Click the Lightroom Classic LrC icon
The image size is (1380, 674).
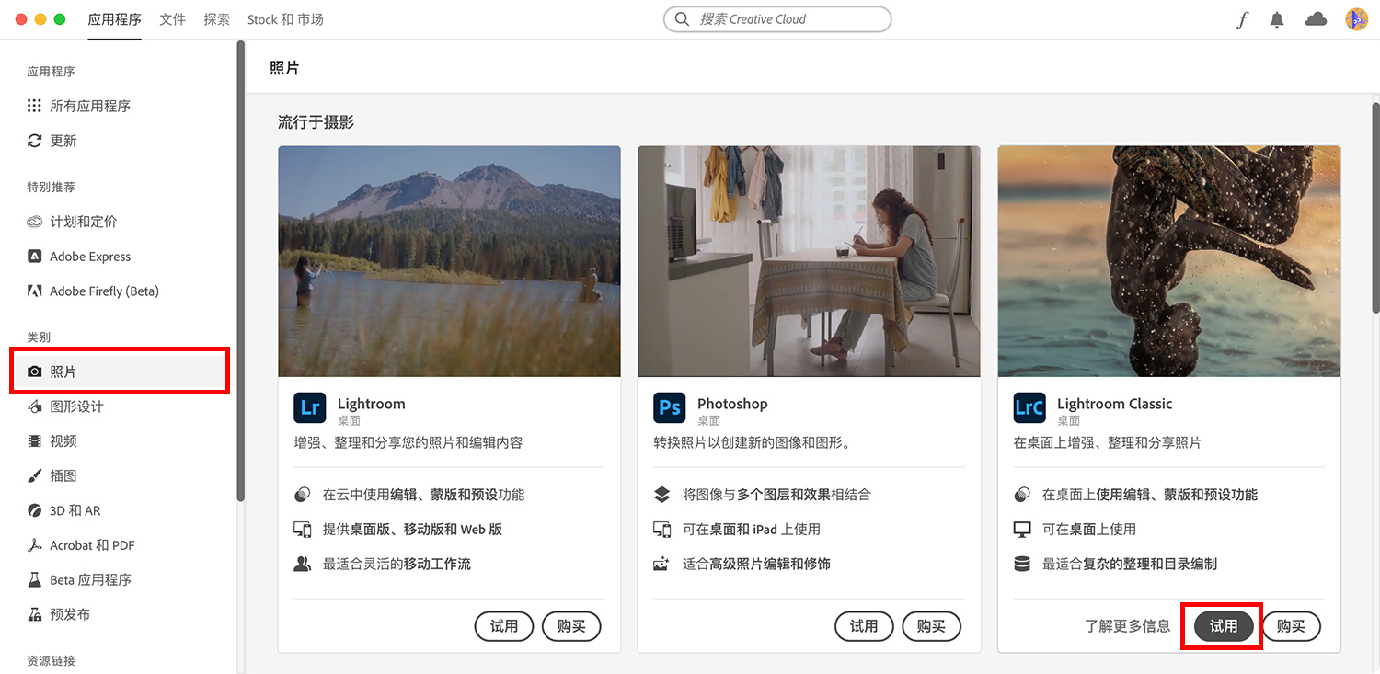pyautogui.click(x=1029, y=407)
